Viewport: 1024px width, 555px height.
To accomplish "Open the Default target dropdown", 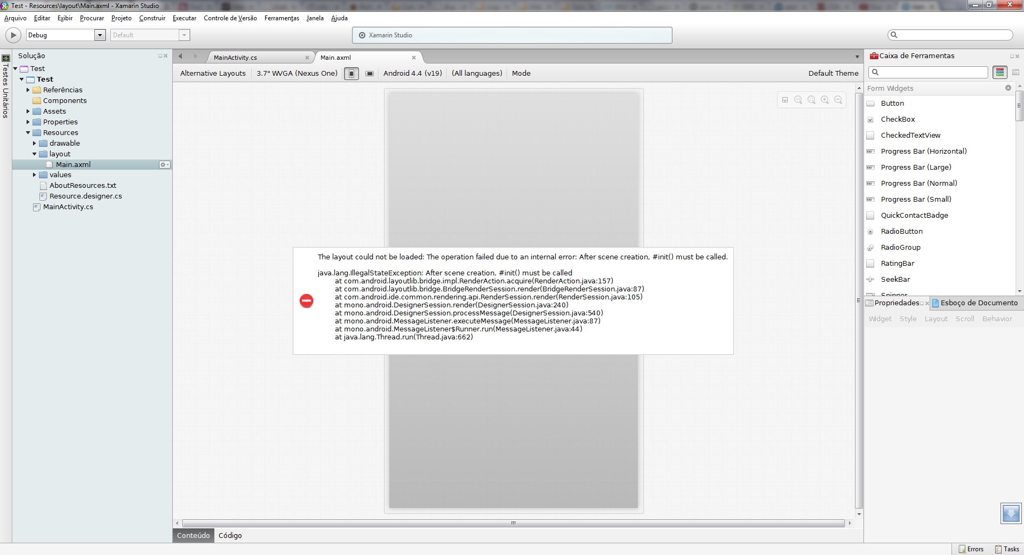I will [184, 35].
